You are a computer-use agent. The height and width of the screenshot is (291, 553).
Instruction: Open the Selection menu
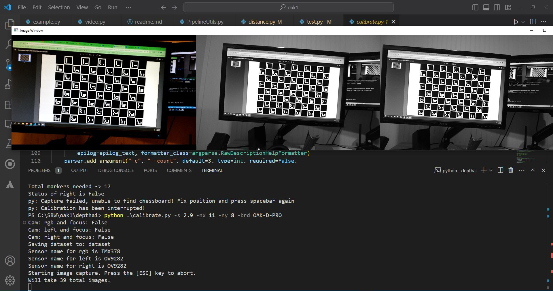point(59,7)
